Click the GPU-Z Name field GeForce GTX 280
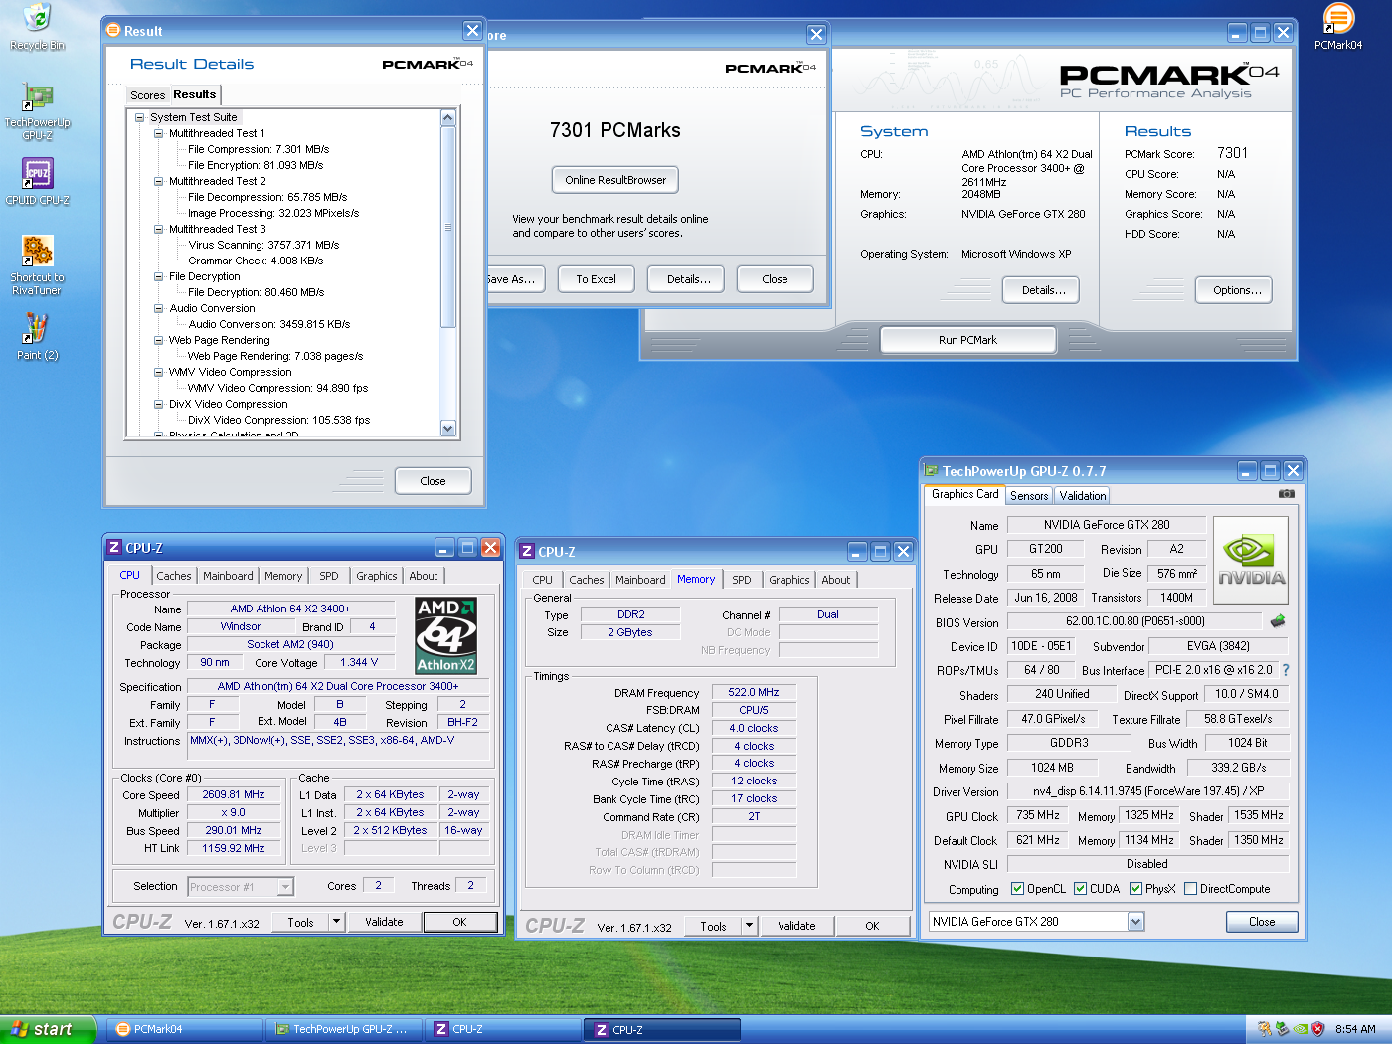The image size is (1392, 1044). pos(1107,525)
